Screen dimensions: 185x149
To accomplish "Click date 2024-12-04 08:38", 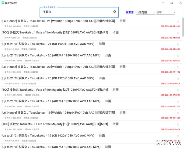I will [170, 38].
